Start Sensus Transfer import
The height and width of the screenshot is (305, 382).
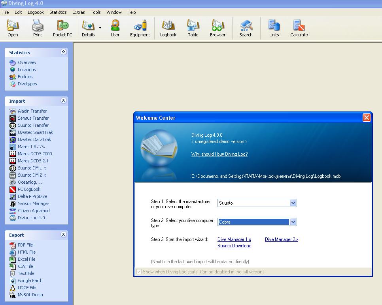pos(29,118)
